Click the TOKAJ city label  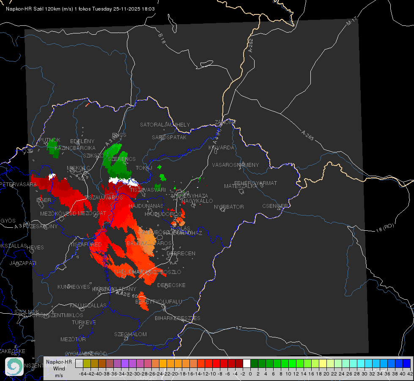[x=144, y=168]
